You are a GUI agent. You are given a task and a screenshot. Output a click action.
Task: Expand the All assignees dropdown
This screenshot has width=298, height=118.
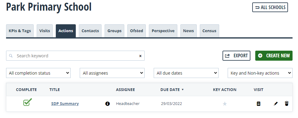(x=112, y=73)
